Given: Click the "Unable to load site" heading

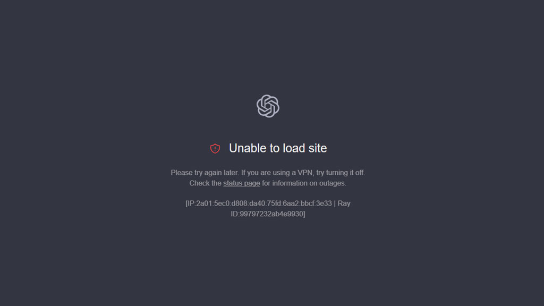Looking at the screenshot, I should click(x=278, y=148).
